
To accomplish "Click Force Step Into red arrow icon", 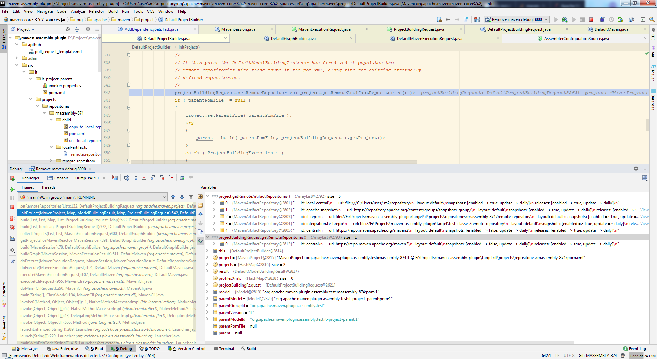I will click(144, 178).
